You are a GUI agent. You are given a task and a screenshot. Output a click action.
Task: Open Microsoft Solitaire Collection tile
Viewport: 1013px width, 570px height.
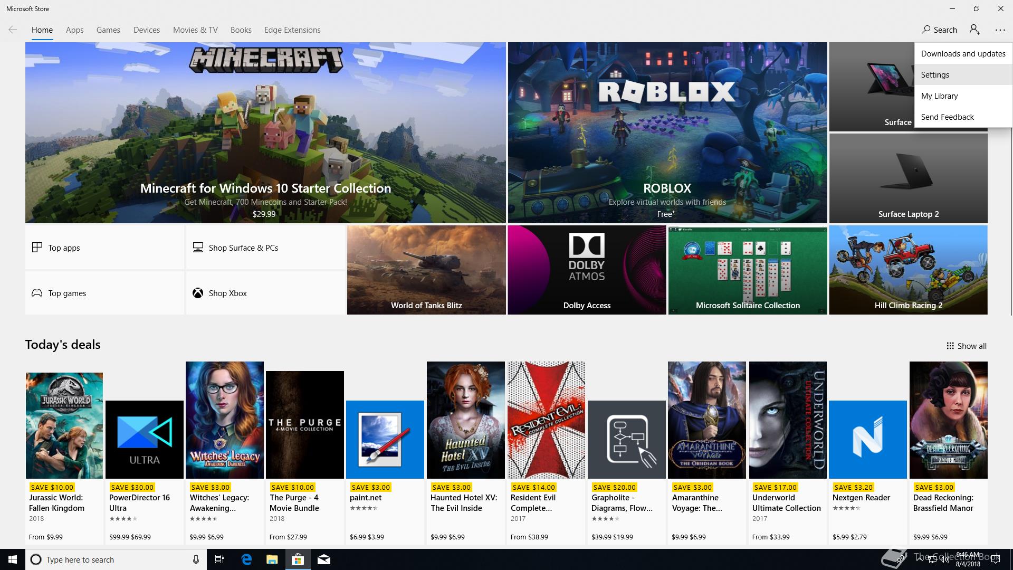tap(748, 270)
